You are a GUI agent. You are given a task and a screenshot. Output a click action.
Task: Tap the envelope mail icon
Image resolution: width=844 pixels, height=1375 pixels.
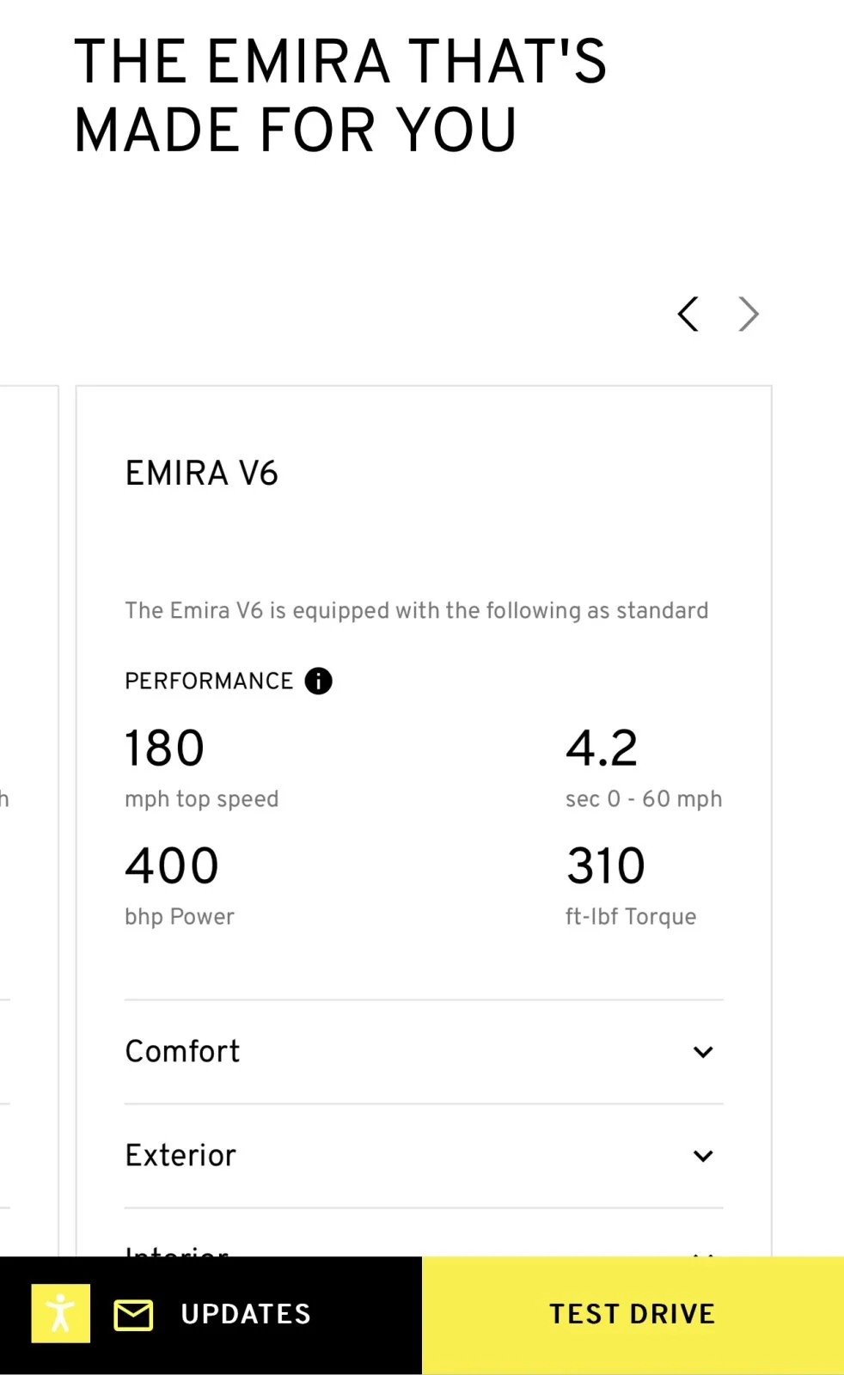click(x=133, y=1315)
